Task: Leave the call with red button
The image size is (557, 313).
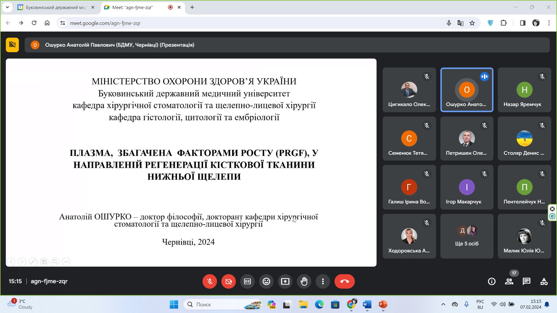Action: pyautogui.click(x=344, y=281)
